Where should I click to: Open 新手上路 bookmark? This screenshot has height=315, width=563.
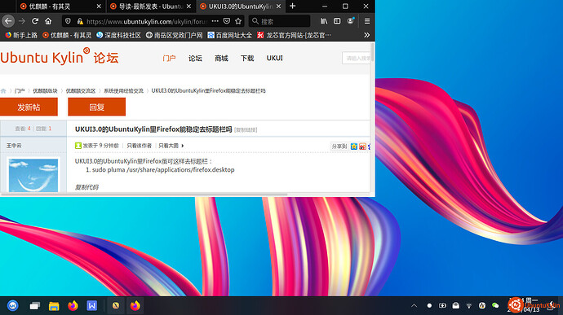pyautogui.click(x=21, y=35)
